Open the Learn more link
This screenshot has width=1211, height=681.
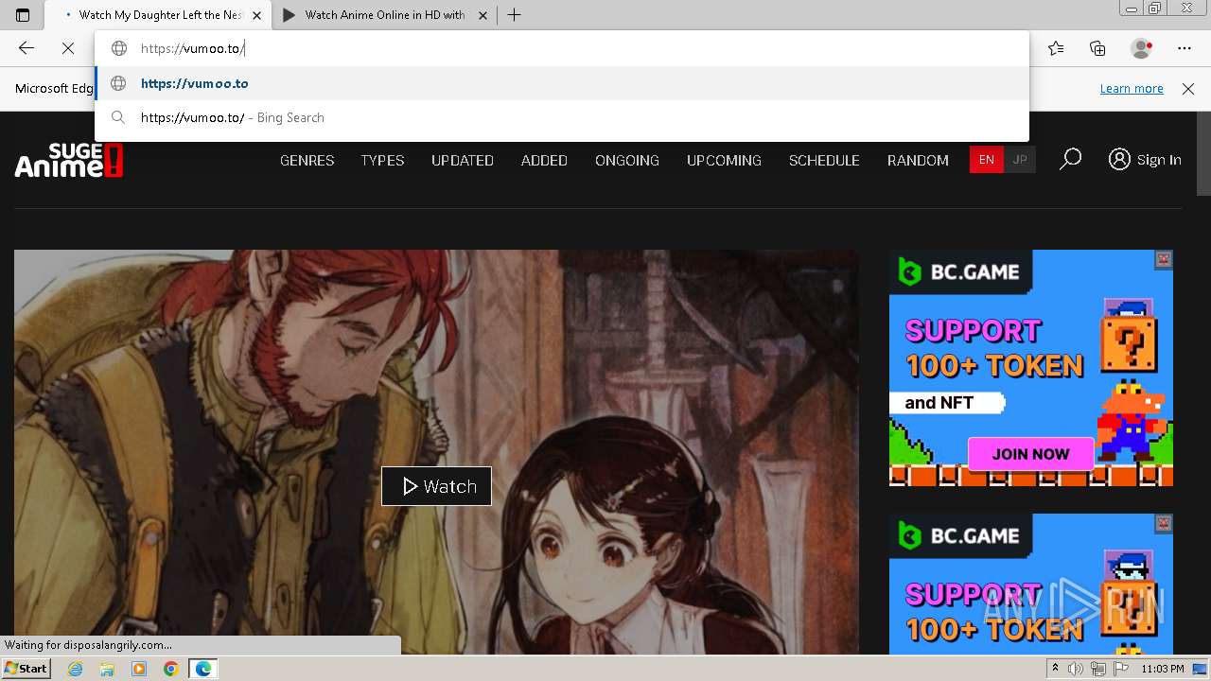tap(1132, 88)
